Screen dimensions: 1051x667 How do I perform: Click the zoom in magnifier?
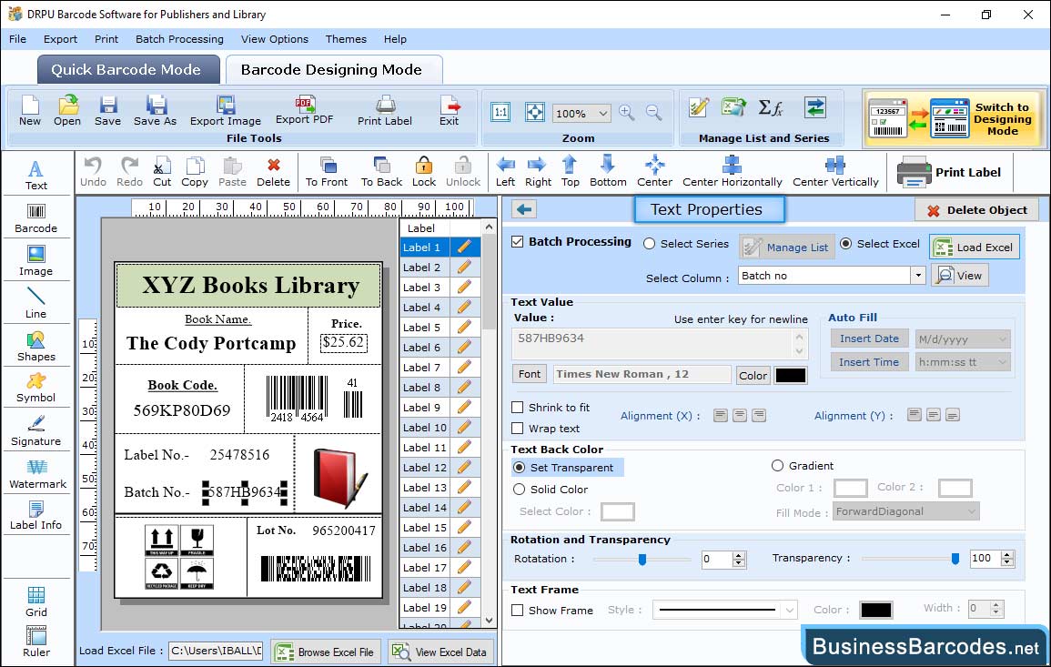click(627, 113)
